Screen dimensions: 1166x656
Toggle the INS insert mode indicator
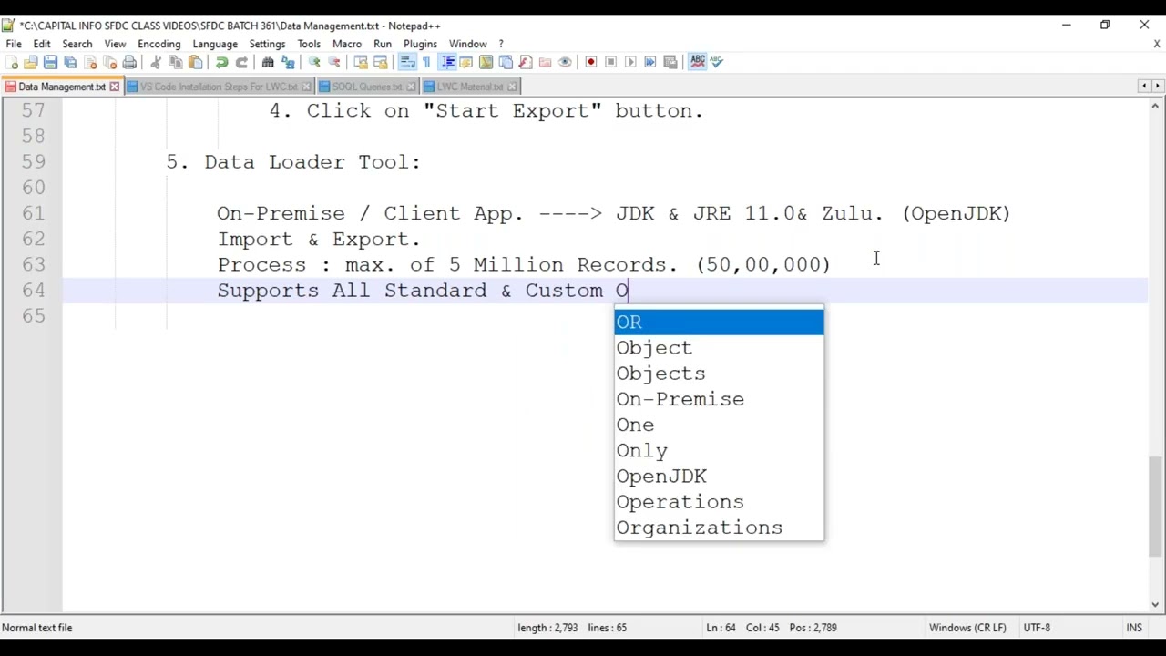pyautogui.click(x=1134, y=628)
